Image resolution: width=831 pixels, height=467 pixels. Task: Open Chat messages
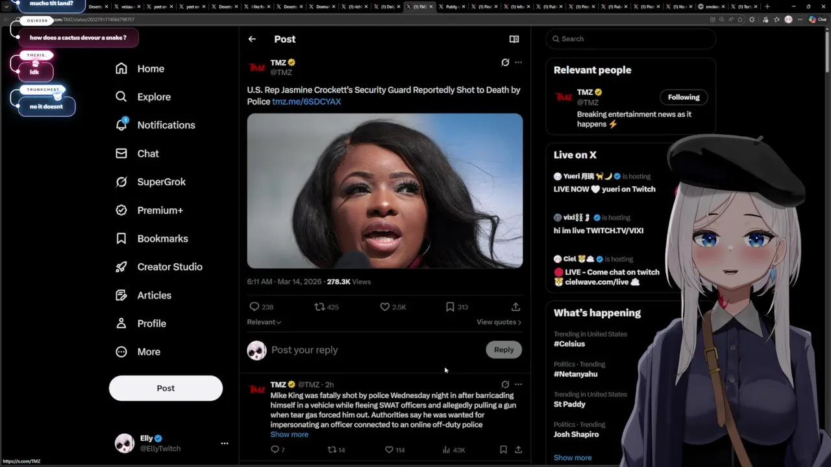[x=137, y=154]
